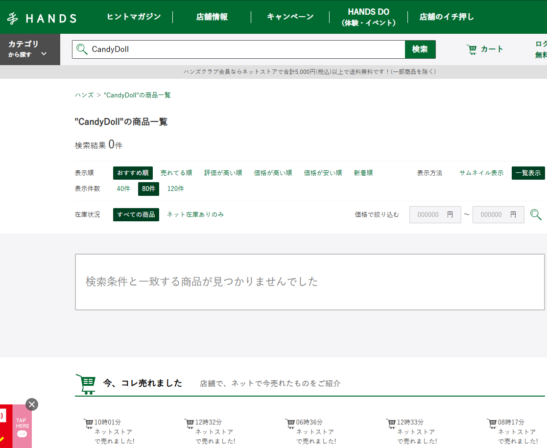Show 120件 per page
Image resolution: width=547 pixels, height=448 pixels.
pos(175,189)
